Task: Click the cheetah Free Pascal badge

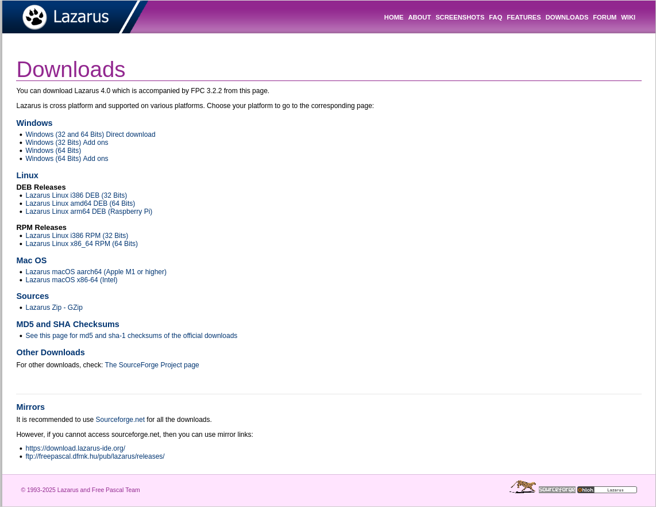Action: [x=523, y=487]
